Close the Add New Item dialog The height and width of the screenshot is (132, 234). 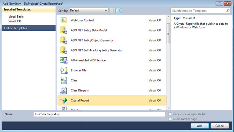click(228, 4)
